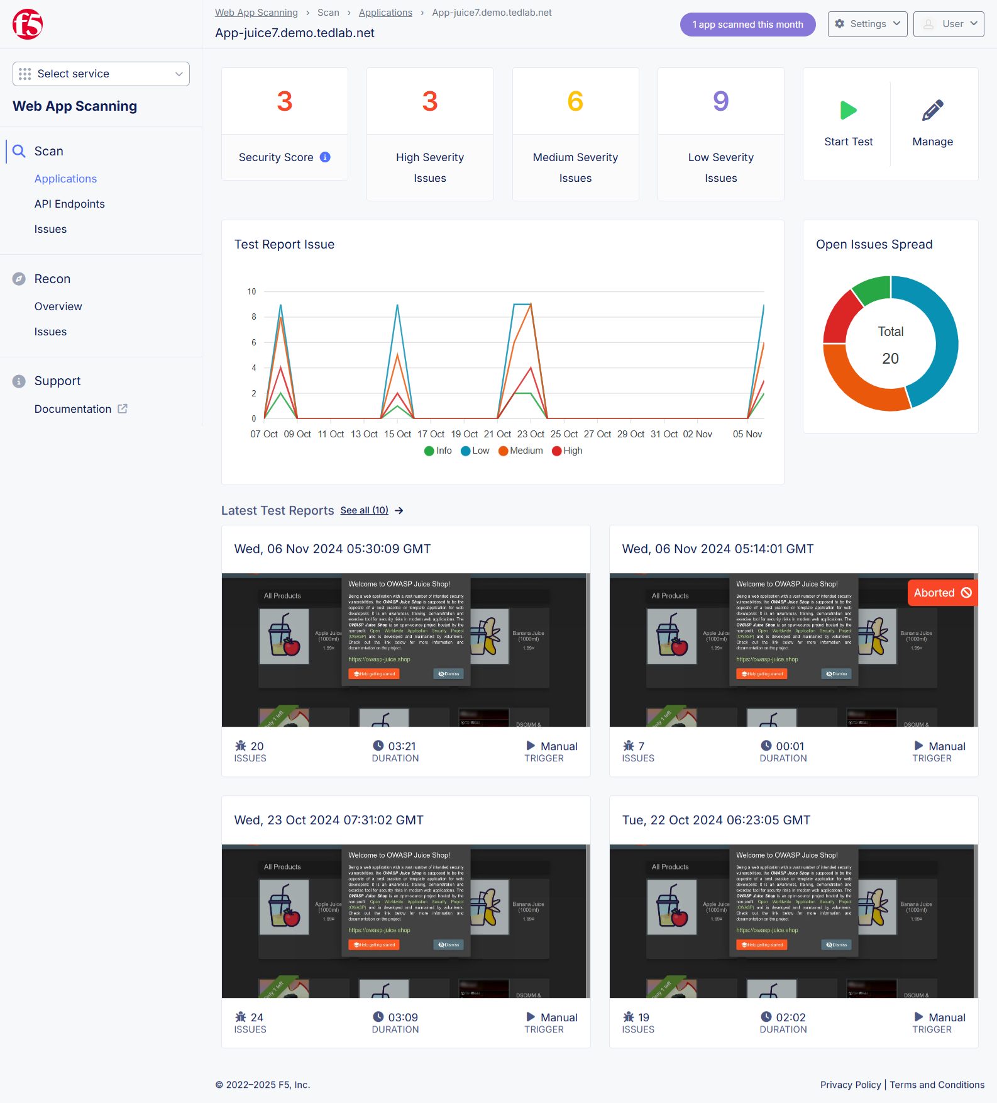Screen dimensions: 997x1103
Task: Click the Scan magnifier icon in sidebar
Action: click(19, 151)
